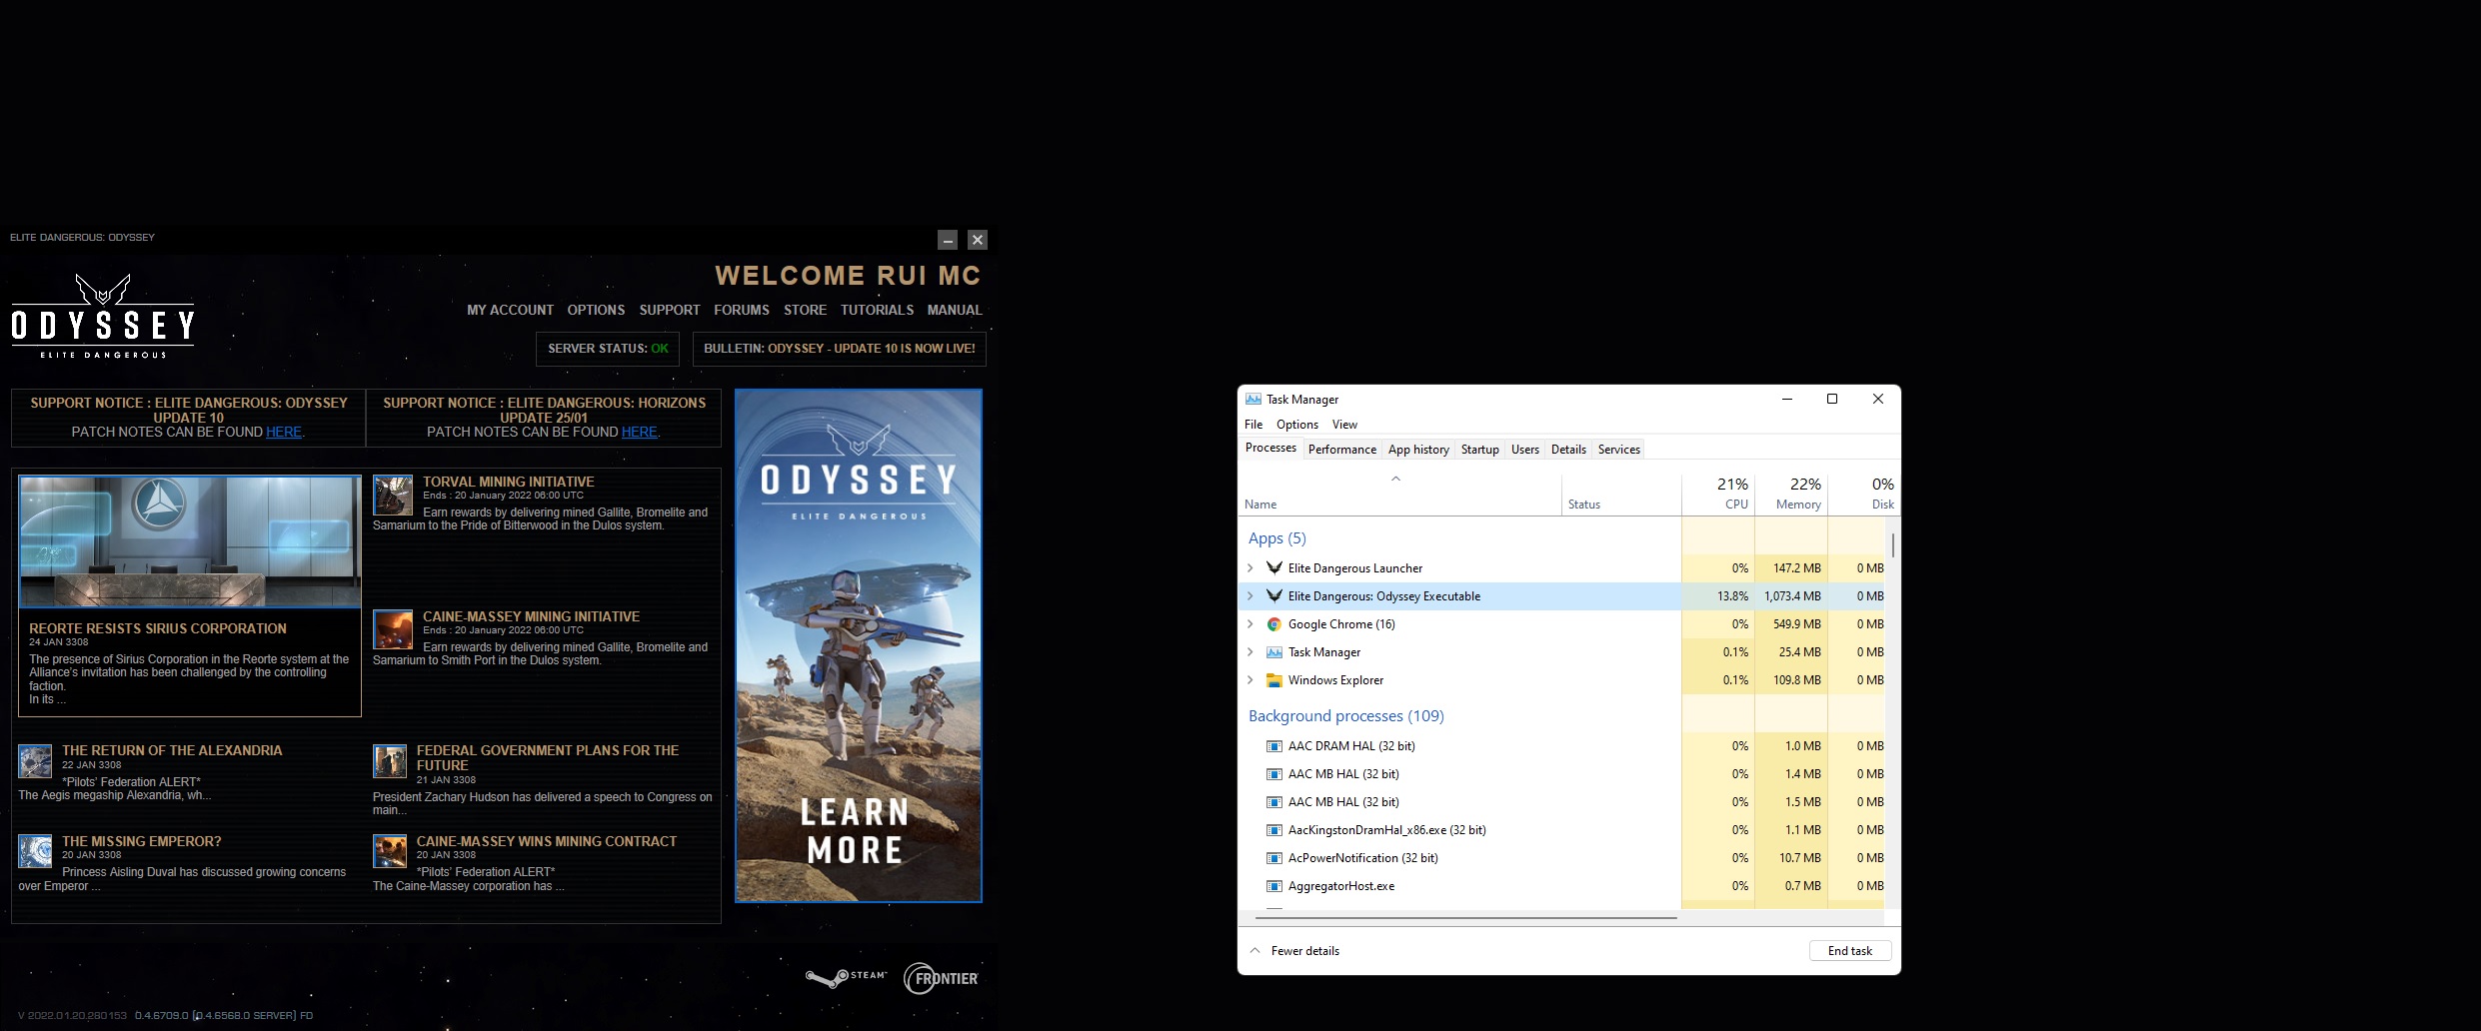Viewport: 2481px width, 1031px height.
Task: Open the Options menu in Task Manager
Action: [1297, 425]
